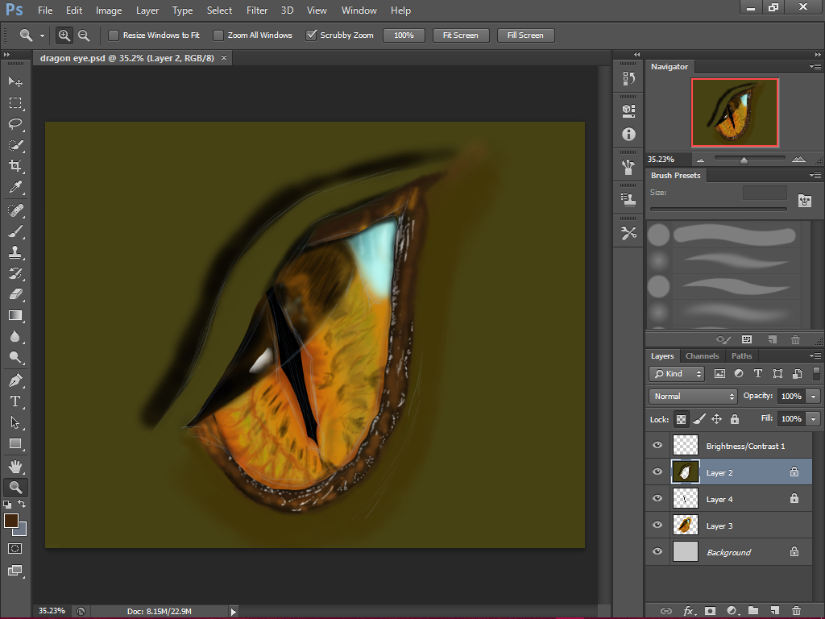Select the Crop tool
Viewport: 825px width, 619px height.
15,166
